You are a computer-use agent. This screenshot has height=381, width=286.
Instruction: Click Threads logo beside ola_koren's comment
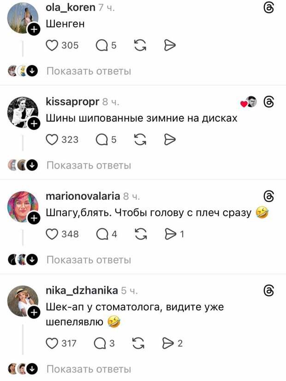click(x=268, y=8)
